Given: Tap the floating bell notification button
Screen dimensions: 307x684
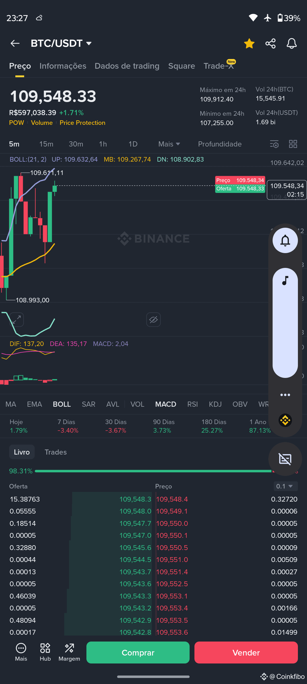Looking at the screenshot, I should tap(285, 240).
